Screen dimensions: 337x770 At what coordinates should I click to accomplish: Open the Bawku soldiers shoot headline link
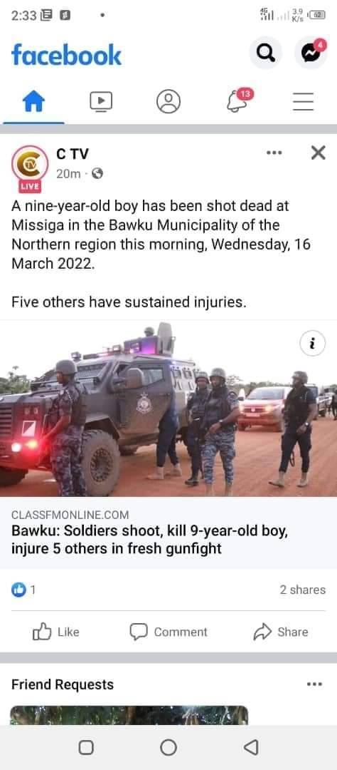(x=149, y=540)
